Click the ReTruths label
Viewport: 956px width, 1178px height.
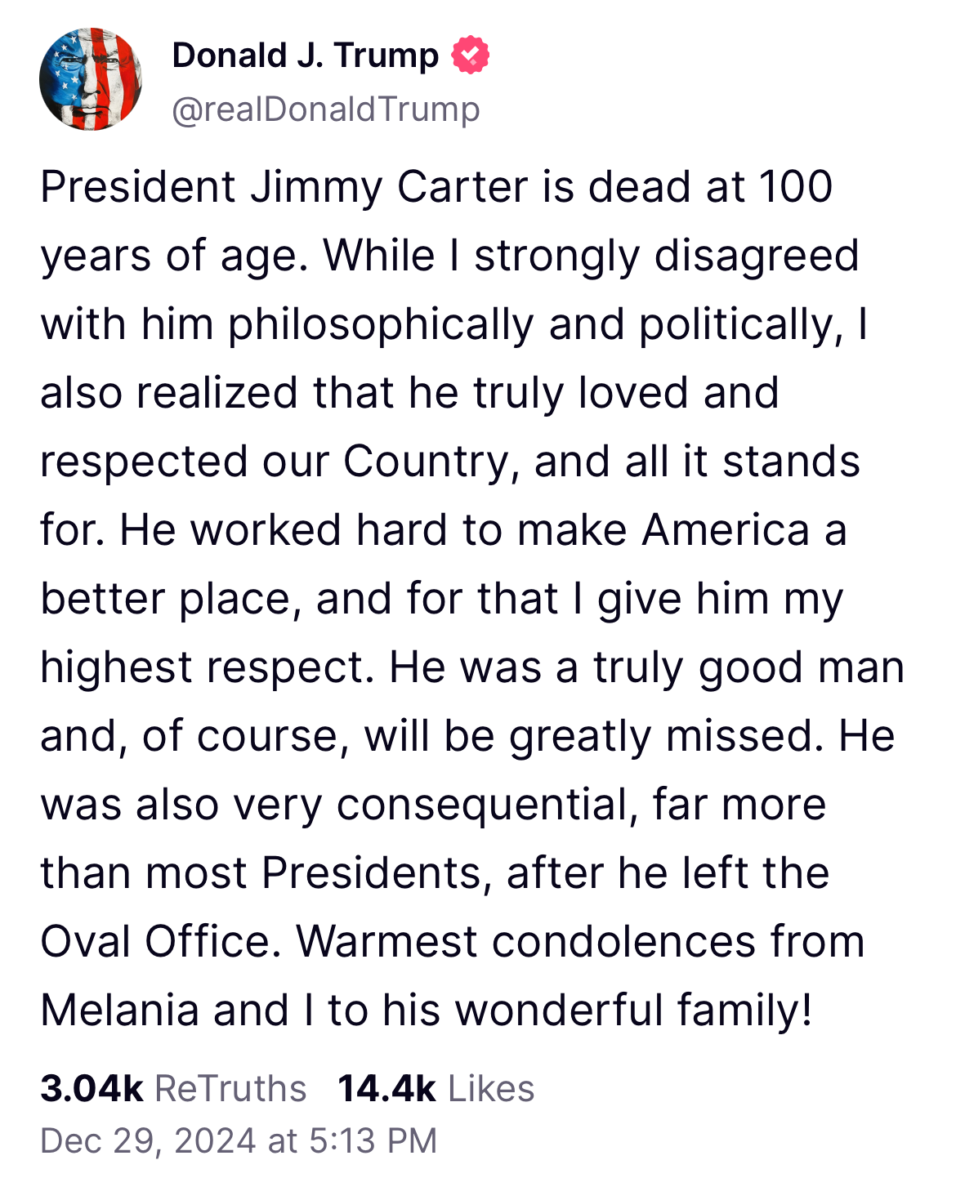(230, 1088)
